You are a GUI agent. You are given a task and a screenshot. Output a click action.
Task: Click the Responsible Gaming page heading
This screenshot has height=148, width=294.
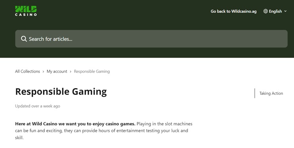point(61,92)
